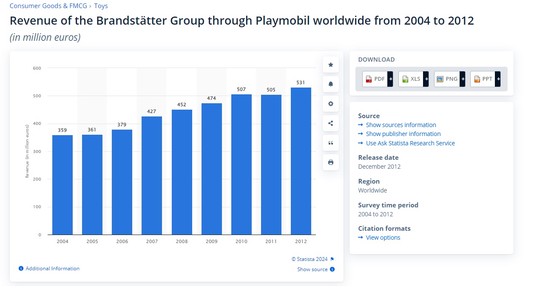The width and height of the screenshot is (534, 286).
Task: Click the 2004 to 2012 survey period
Action: click(x=375, y=214)
